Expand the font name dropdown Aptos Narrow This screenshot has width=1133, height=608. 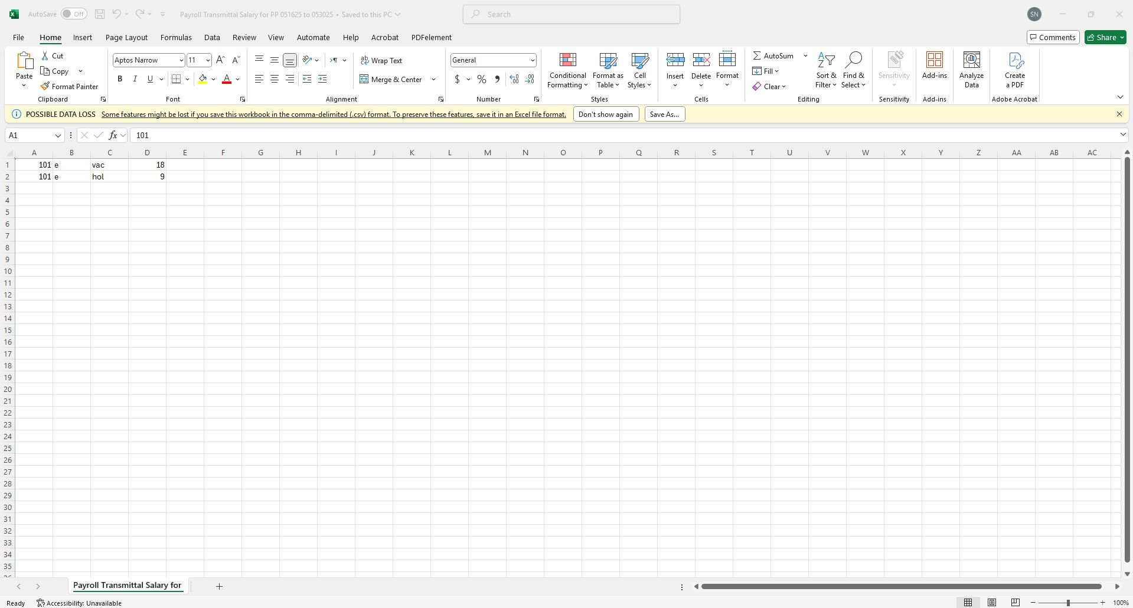[x=181, y=60]
